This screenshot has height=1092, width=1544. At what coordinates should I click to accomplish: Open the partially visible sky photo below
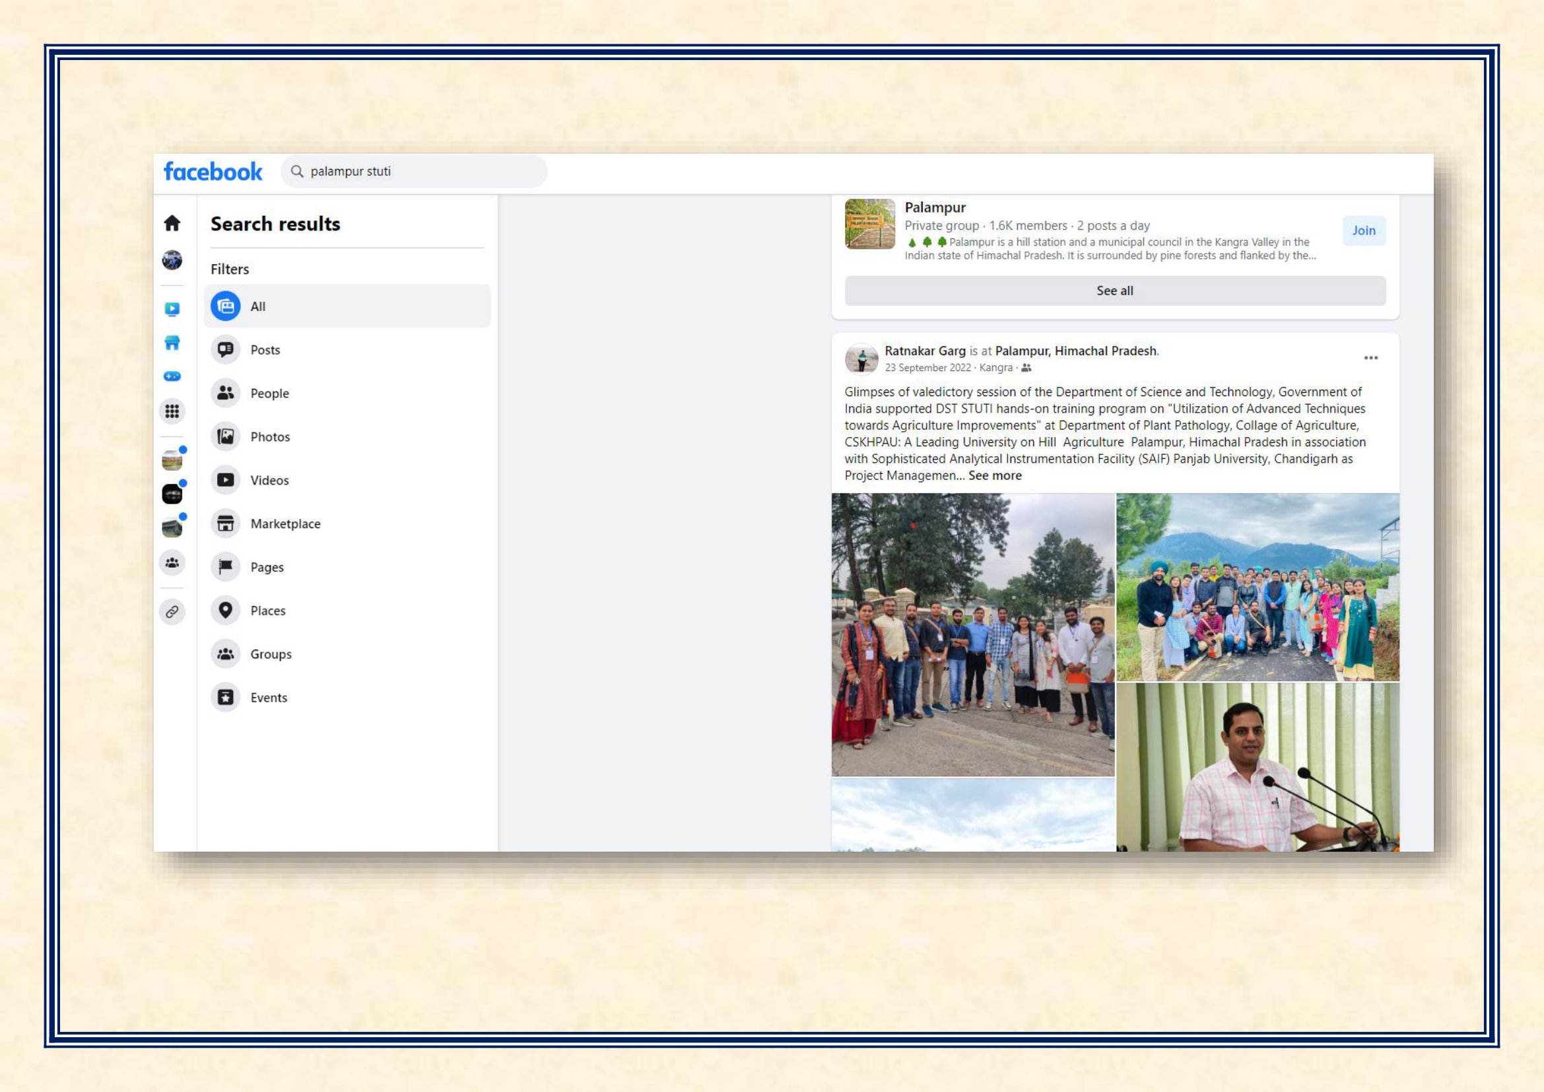coord(972,815)
